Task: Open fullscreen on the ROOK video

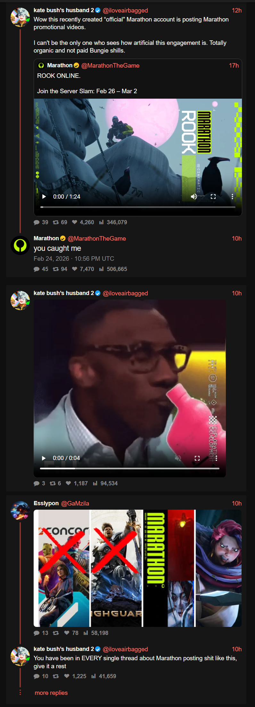Action: [x=213, y=196]
